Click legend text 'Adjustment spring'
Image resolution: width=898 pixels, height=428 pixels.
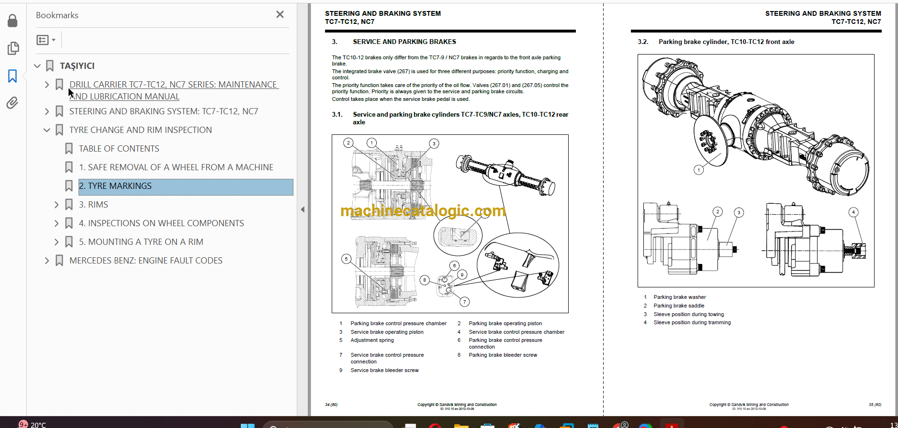372,340
